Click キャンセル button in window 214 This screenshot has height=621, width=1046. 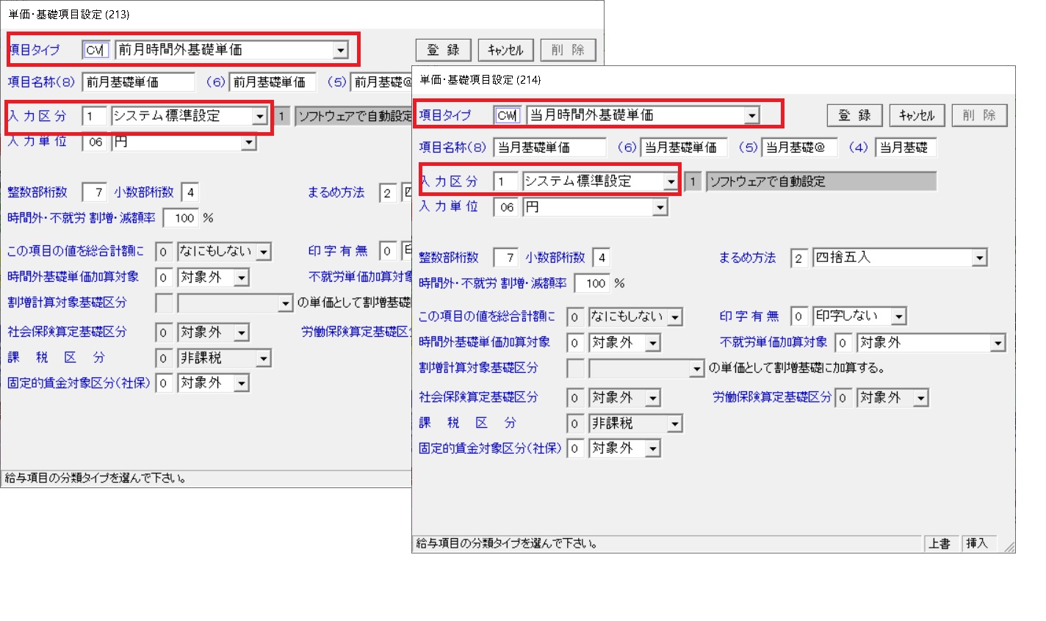[x=917, y=115]
